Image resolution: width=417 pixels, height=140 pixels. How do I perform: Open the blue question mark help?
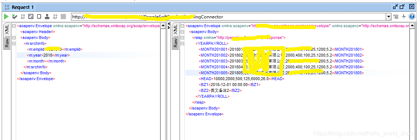pyautogui.click(x=411, y=17)
